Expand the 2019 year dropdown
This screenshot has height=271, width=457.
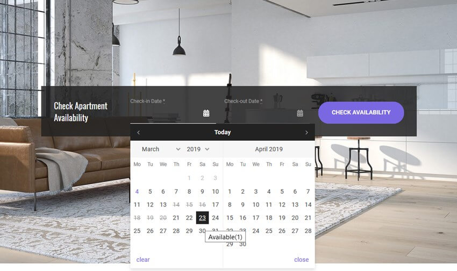point(198,149)
